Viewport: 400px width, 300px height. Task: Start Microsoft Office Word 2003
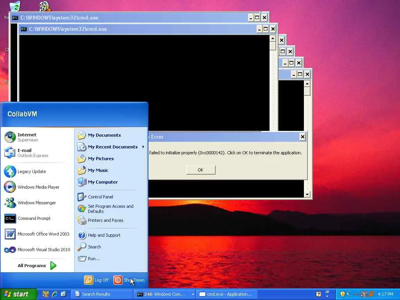[43, 234]
